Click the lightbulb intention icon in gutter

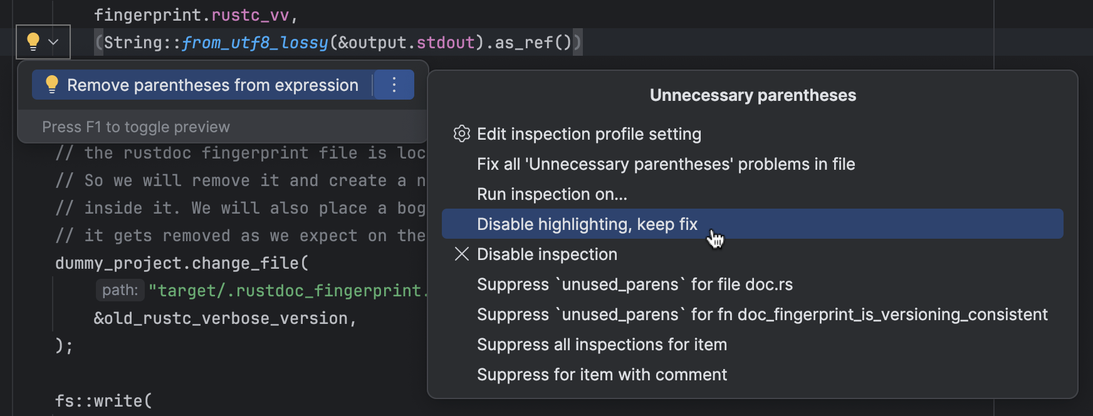pos(33,42)
